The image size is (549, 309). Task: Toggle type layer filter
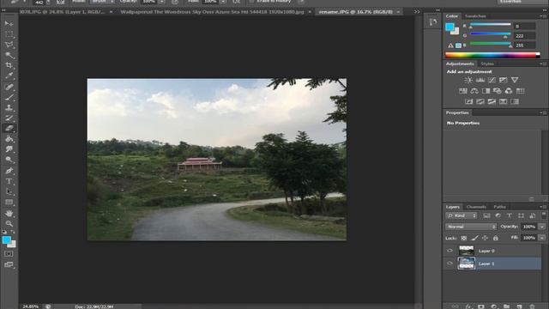point(510,215)
